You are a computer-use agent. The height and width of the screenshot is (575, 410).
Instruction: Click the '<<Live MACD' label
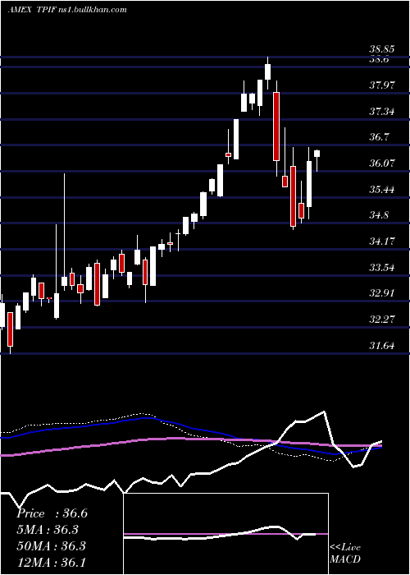click(x=345, y=554)
